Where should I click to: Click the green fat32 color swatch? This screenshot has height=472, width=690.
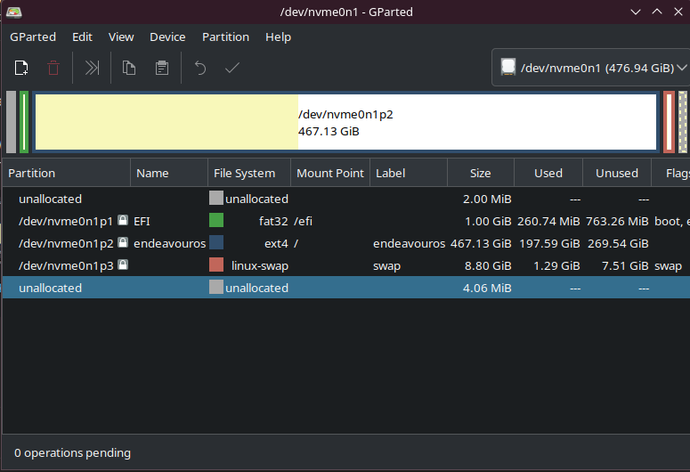pos(216,220)
